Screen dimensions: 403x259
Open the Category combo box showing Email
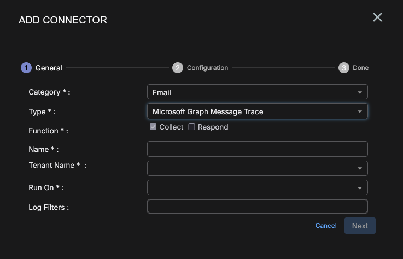click(252, 92)
